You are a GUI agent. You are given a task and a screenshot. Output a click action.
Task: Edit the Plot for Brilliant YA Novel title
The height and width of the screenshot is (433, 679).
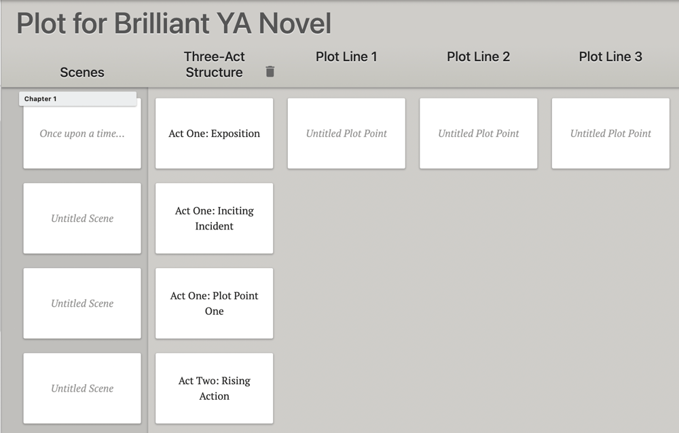tap(174, 23)
